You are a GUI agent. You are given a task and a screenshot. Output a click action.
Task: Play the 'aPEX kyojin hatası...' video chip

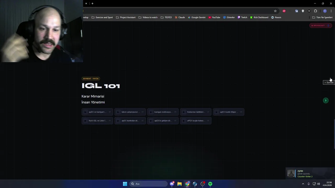coord(196,121)
